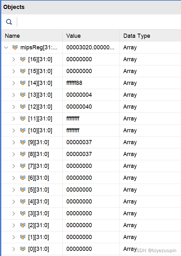The height and width of the screenshot is (256, 181).
Task: Select the [9][31:0] register name
Action: [38, 142]
